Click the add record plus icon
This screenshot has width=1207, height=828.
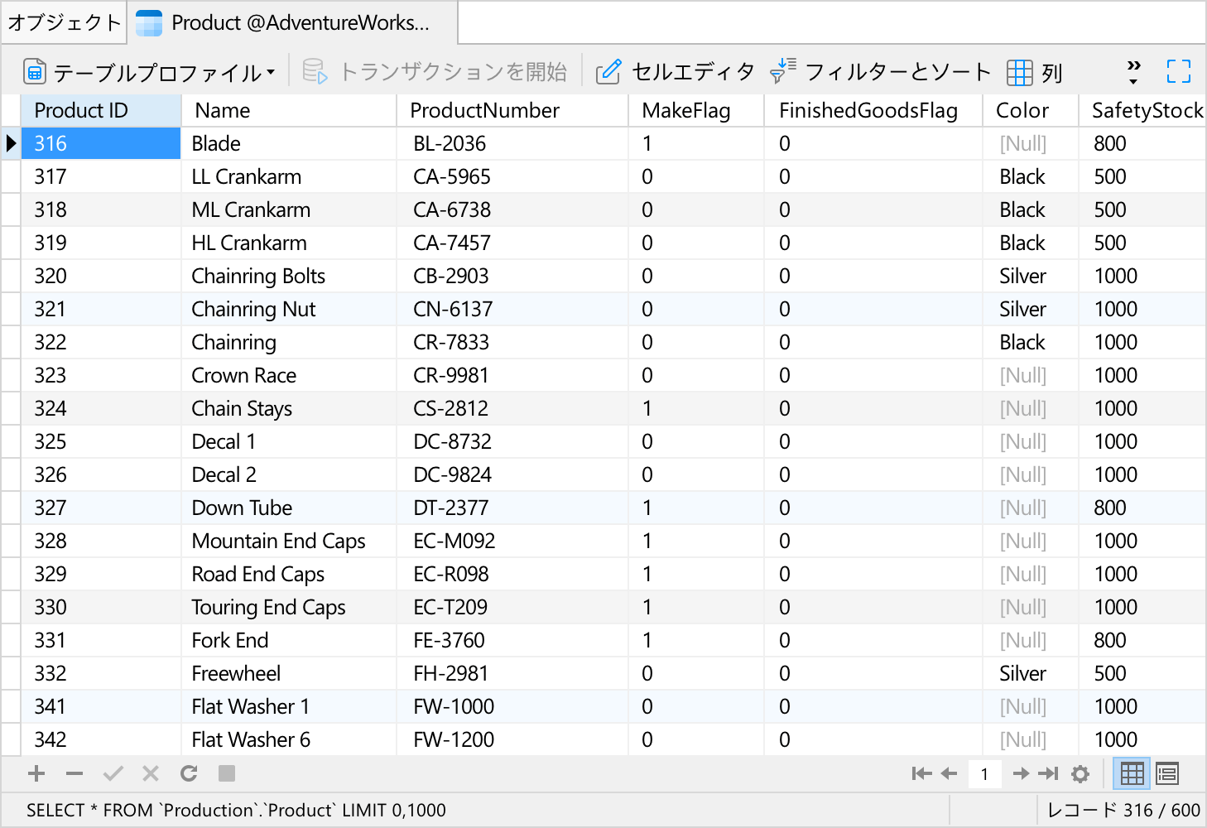click(x=36, y=773)
